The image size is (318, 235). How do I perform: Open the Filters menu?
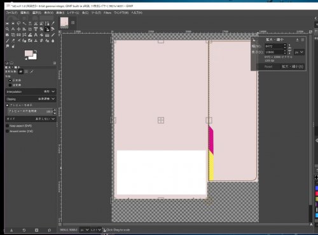click(107, 13)
